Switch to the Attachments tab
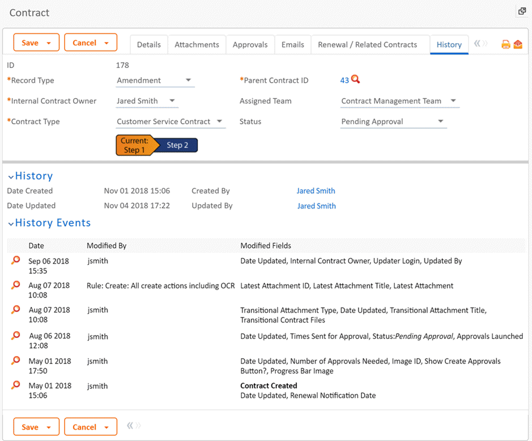Screen dimensions: 532x441 tap(197, 45)
